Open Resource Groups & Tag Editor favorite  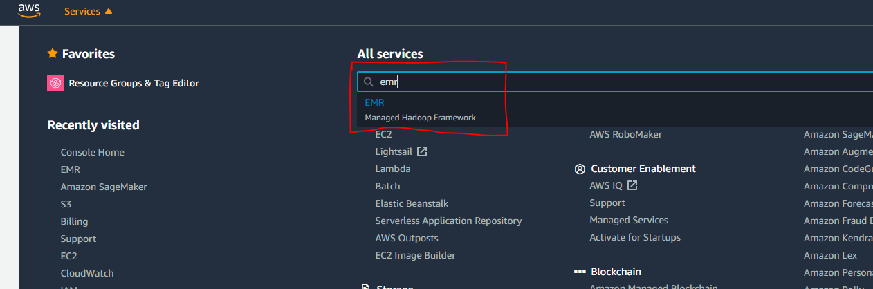(x=134, y=83)
